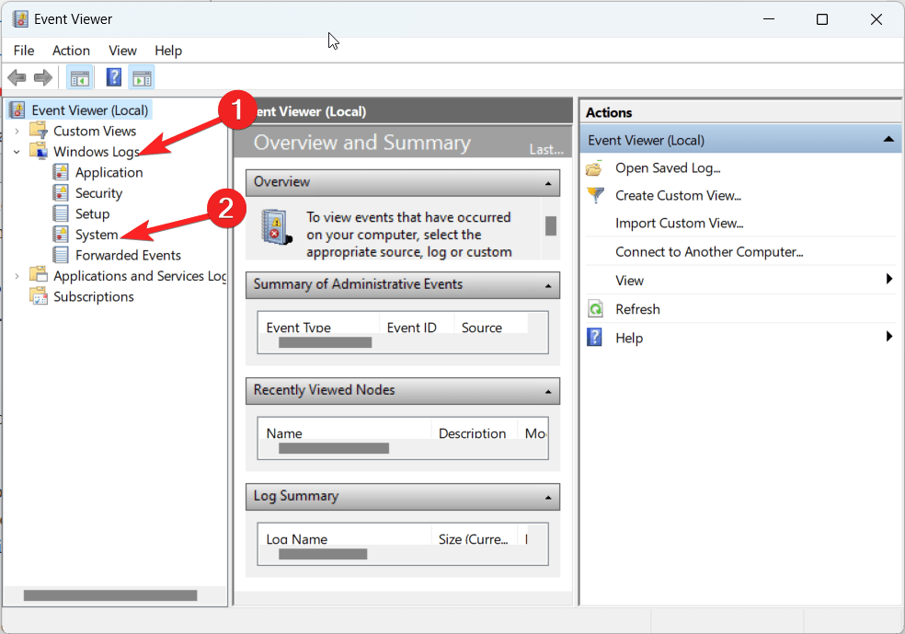Click the Subscriptions icon
This screenshot has width=905, height=634.
tap(38, 295)
